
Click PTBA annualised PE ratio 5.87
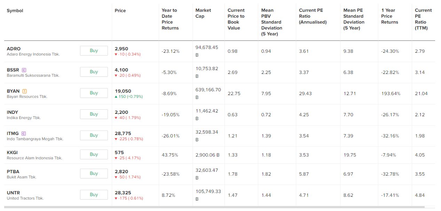[x=304, y=174]
